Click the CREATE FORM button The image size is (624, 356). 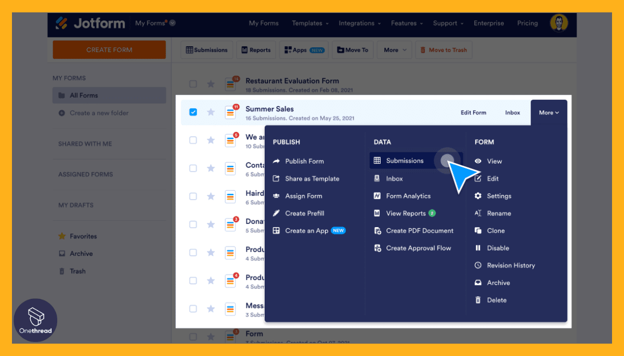(x=109, y=50)
